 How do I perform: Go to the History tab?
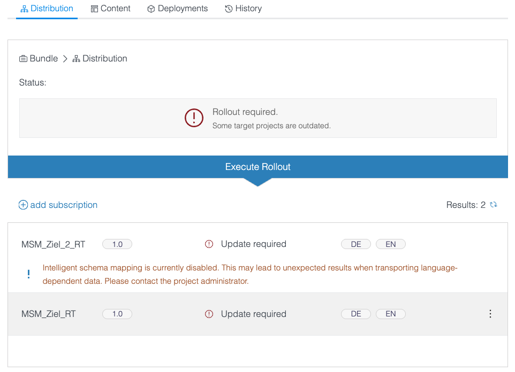click(243, 9)
